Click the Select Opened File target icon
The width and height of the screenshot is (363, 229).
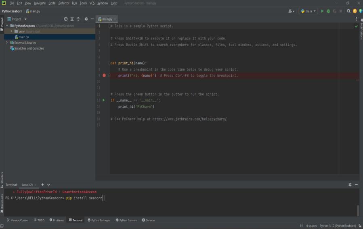66,19
